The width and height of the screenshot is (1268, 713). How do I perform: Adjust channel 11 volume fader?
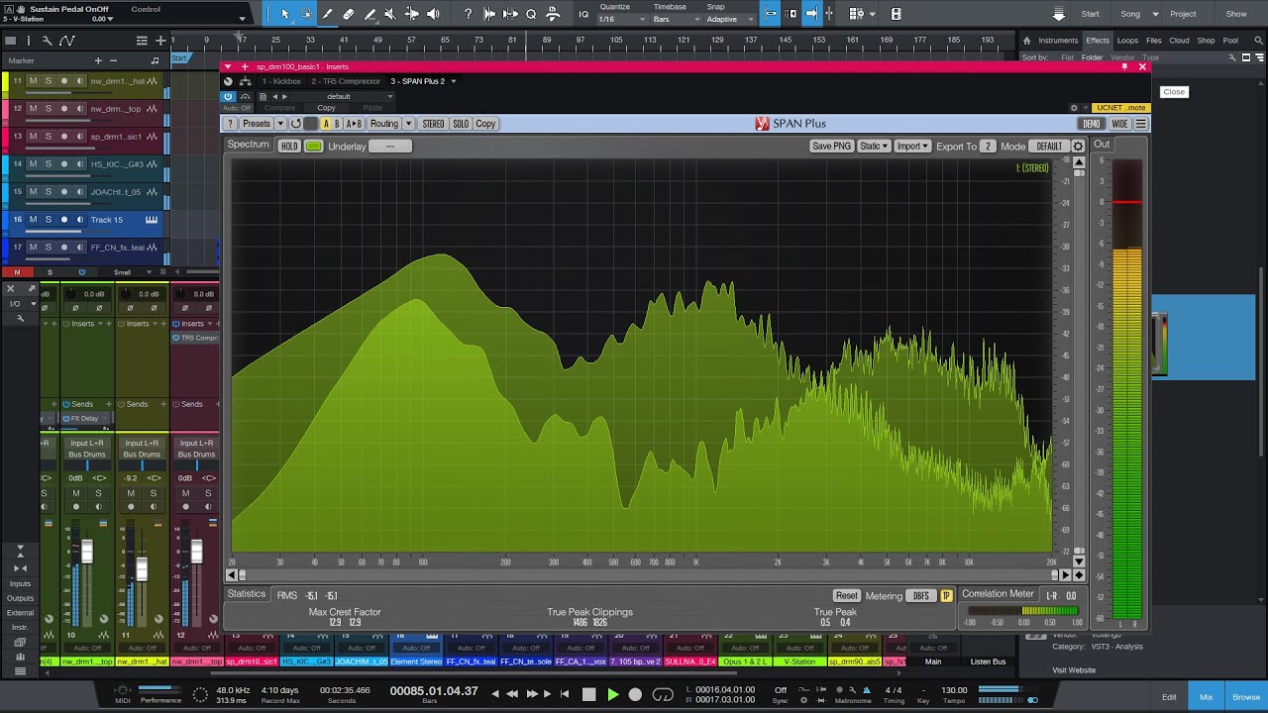[x=142, y=568]
